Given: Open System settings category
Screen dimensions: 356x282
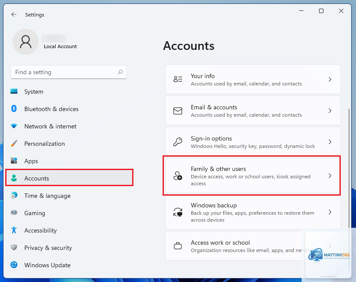Looking at the screenshot, I should pos(34,92).
